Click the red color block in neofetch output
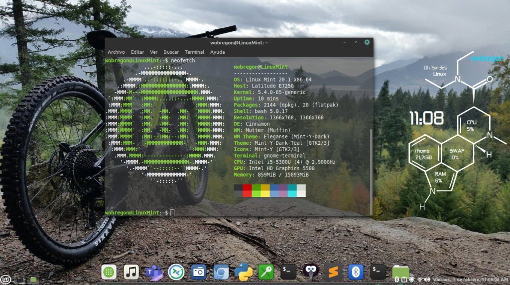Image resolution: width=510 pixels, height=285 pixels. pos(247,190)
